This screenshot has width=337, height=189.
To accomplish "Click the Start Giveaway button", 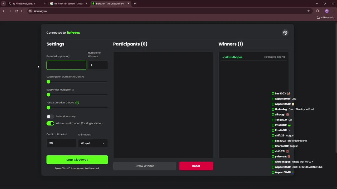I will click(x=77, y=160).
